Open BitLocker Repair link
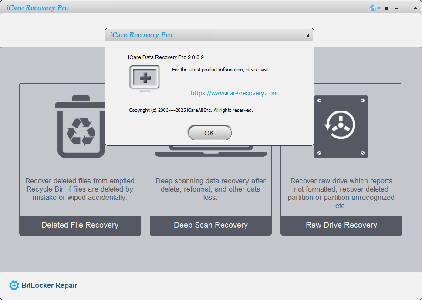 point(49,285)
